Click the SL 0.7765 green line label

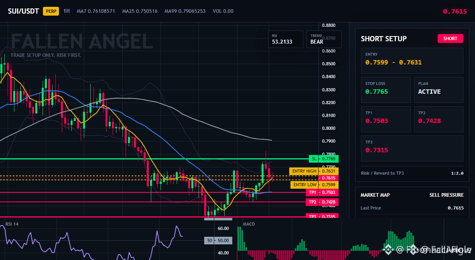(323, 159)
